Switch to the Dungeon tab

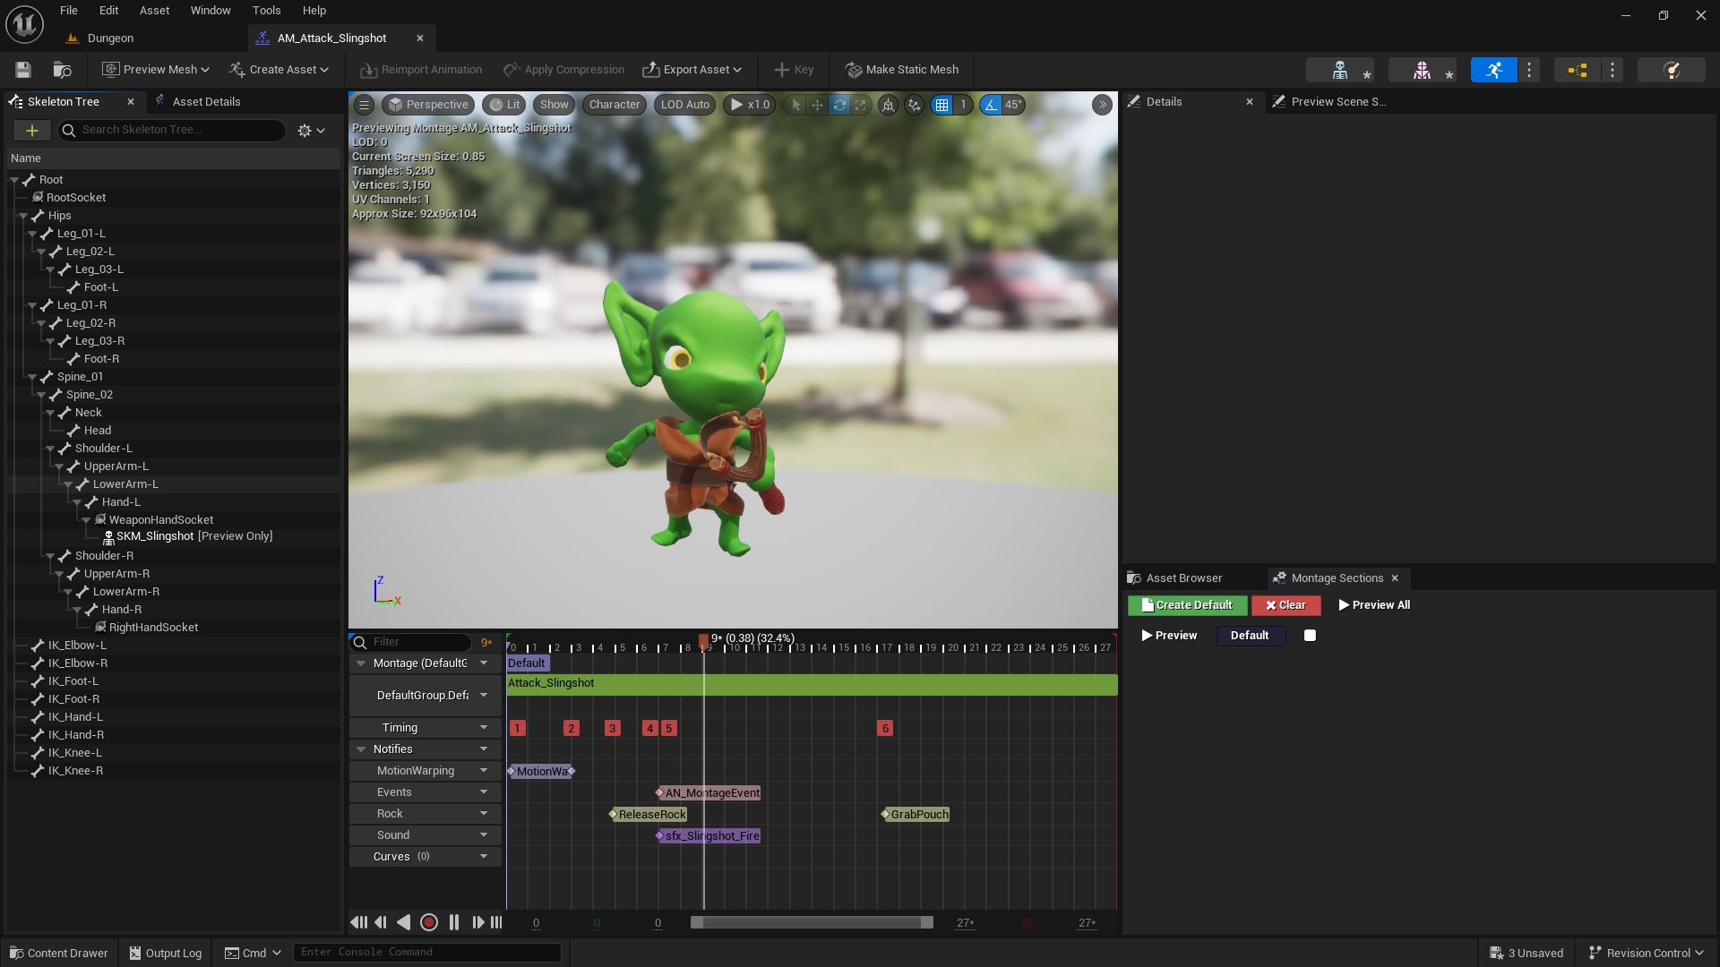pyautogui.click(x=110, y=39)
